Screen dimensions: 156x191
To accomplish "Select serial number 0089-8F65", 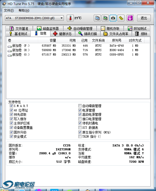I will coord(117,54).
